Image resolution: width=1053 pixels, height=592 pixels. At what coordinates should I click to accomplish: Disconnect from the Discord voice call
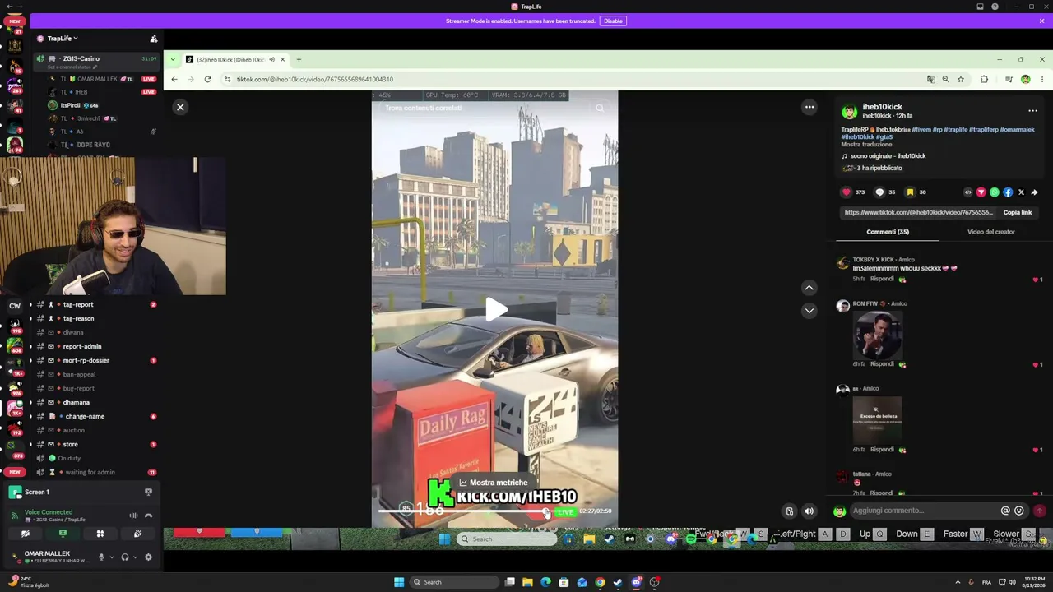(x=148, y=516)
